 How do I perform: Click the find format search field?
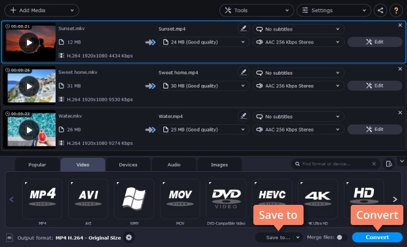335,164
